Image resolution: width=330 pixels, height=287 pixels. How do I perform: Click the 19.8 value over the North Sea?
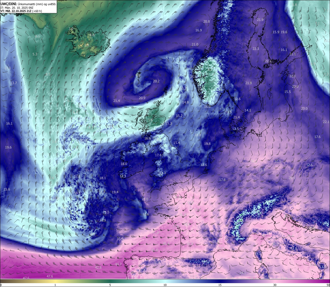207,144
